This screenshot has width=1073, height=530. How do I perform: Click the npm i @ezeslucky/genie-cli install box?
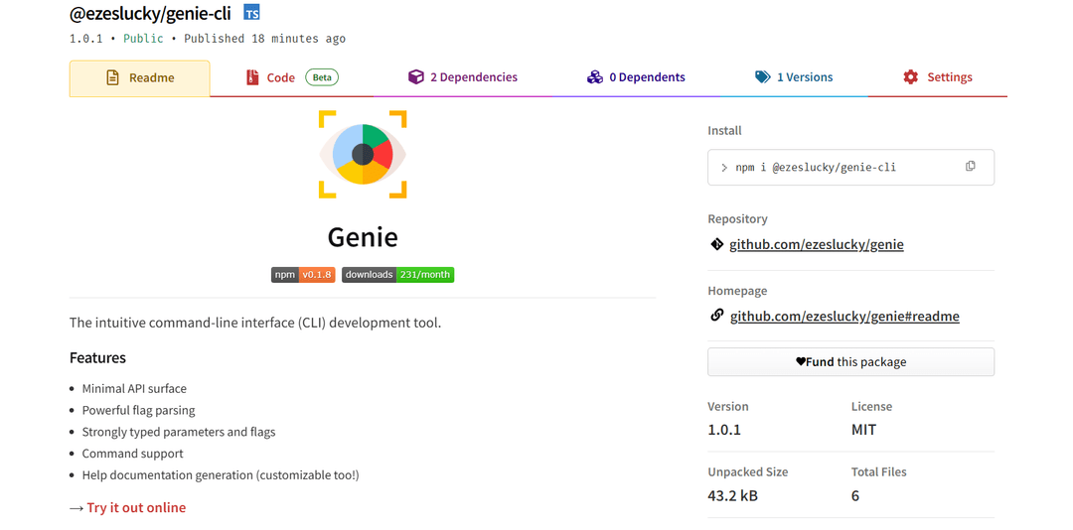point(850,167)
